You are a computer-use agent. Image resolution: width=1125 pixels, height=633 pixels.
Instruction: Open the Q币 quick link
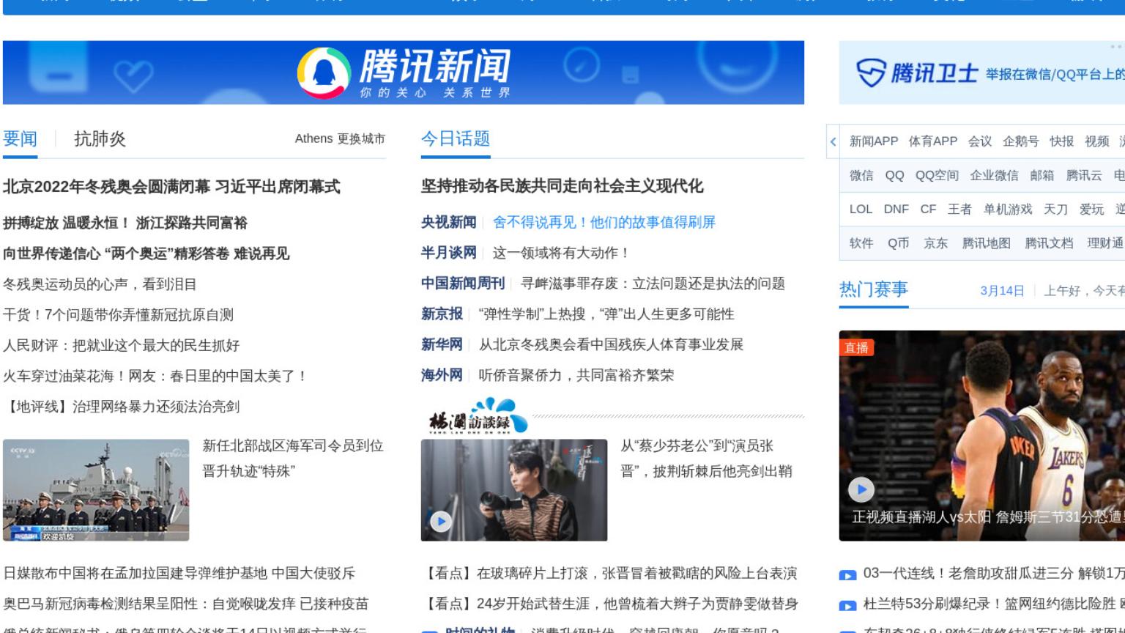point(898,243)
